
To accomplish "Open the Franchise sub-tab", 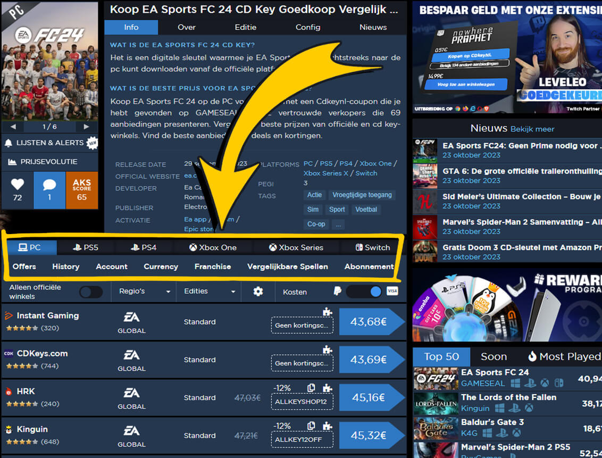I will click(x=213, y=267).
